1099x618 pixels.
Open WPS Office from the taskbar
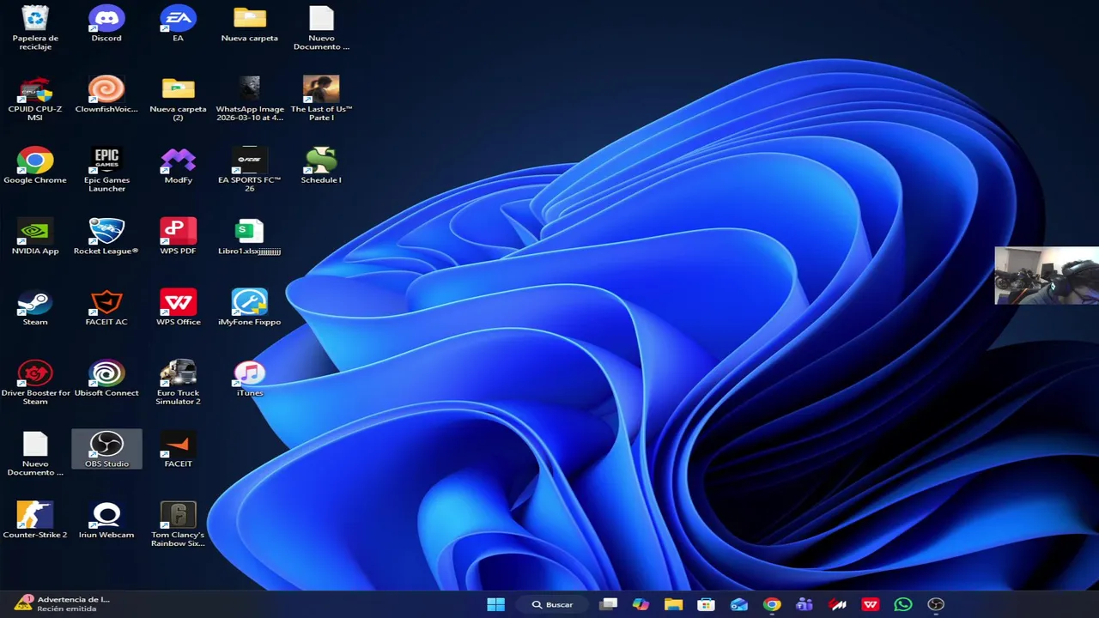coord(870,604)
